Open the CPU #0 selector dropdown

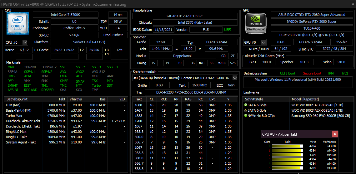[25, 42]
